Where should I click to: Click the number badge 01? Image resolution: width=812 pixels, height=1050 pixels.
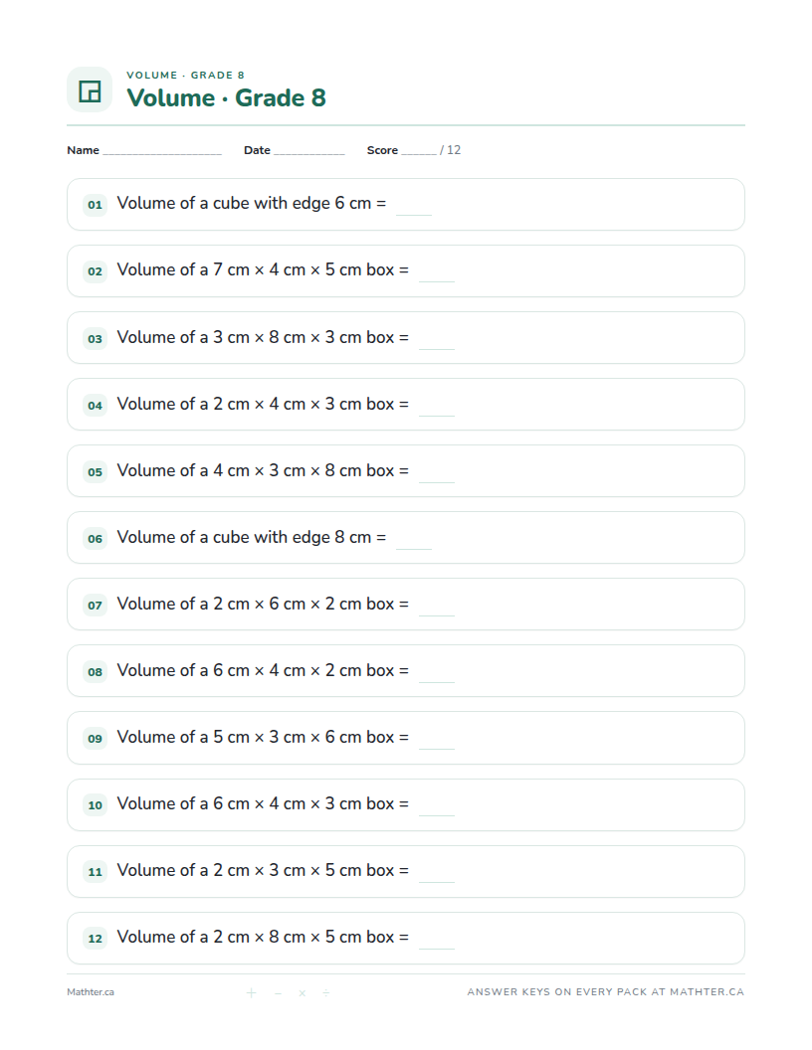click(96, 204)
